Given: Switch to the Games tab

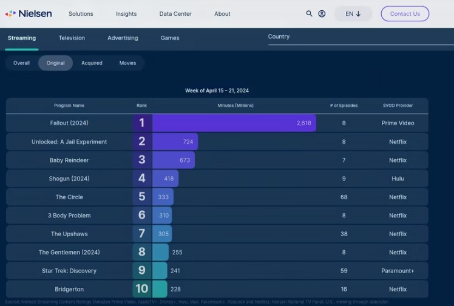Looking at the screenshot, I should point(170,38).
